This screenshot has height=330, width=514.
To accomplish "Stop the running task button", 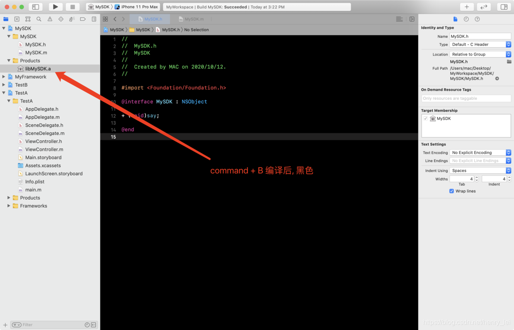I will (73, 7).
